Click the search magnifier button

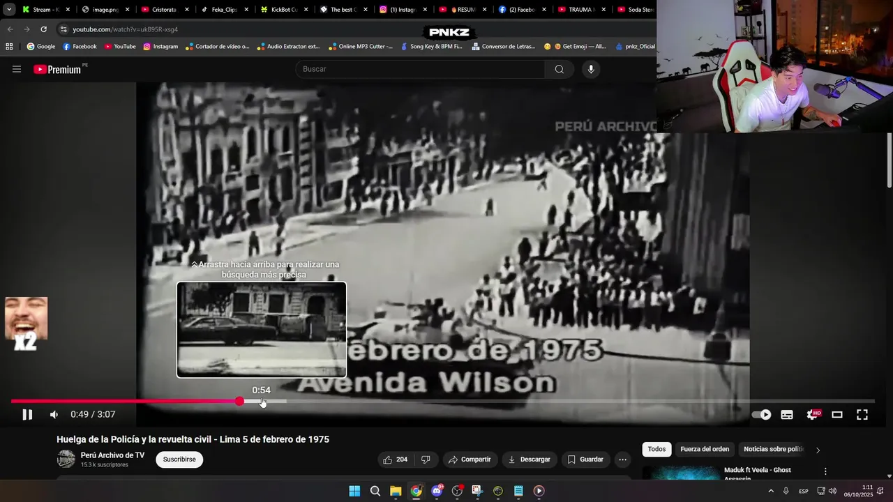(x=560, y=69)
